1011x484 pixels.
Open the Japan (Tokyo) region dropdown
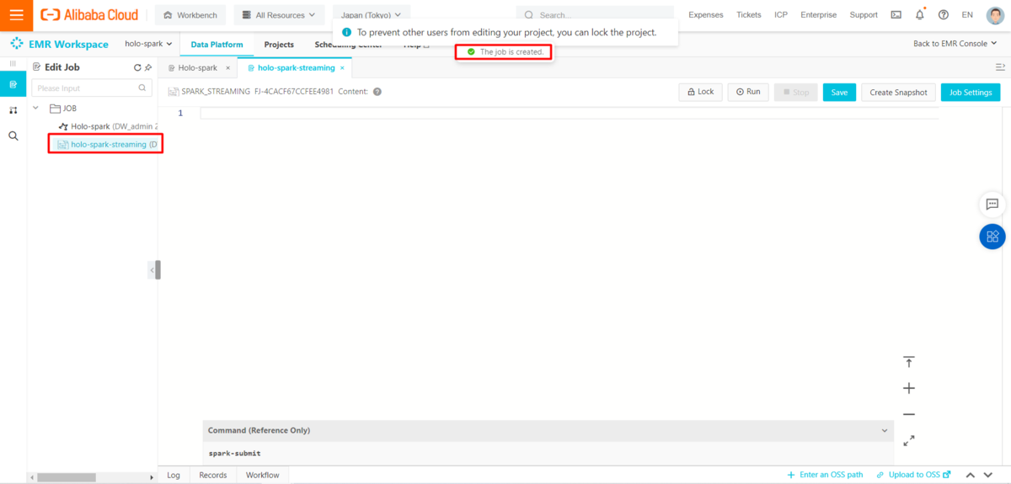[372, 15]
